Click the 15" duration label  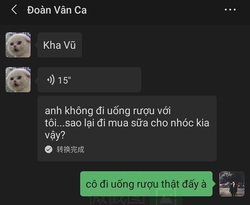pos(64,80)
